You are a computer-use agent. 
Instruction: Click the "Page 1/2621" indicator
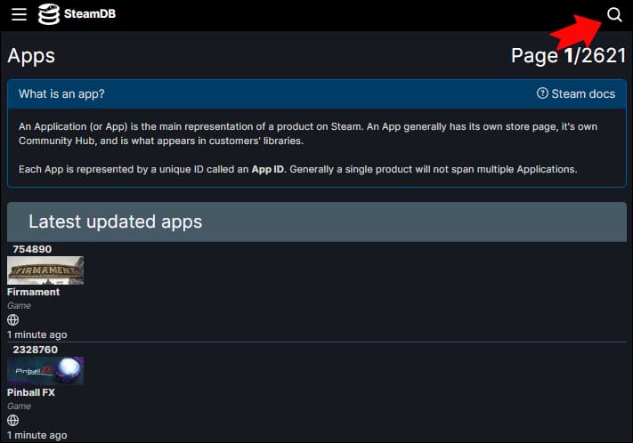tap(568, 56)
